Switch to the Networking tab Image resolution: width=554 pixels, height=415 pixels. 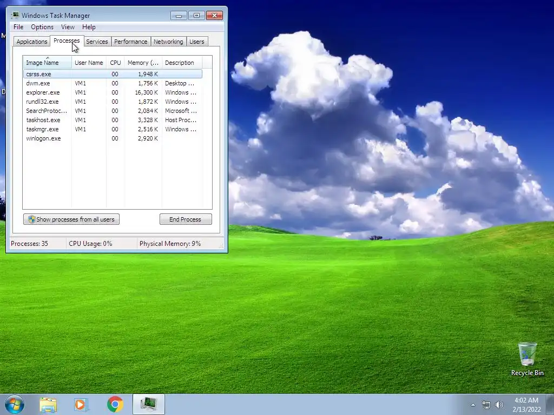[x=168, y=42]
